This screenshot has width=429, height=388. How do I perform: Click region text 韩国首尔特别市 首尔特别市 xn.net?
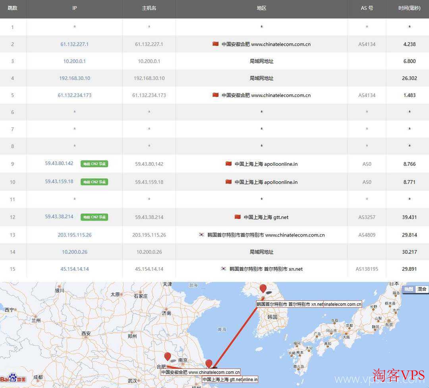point(266,269)
